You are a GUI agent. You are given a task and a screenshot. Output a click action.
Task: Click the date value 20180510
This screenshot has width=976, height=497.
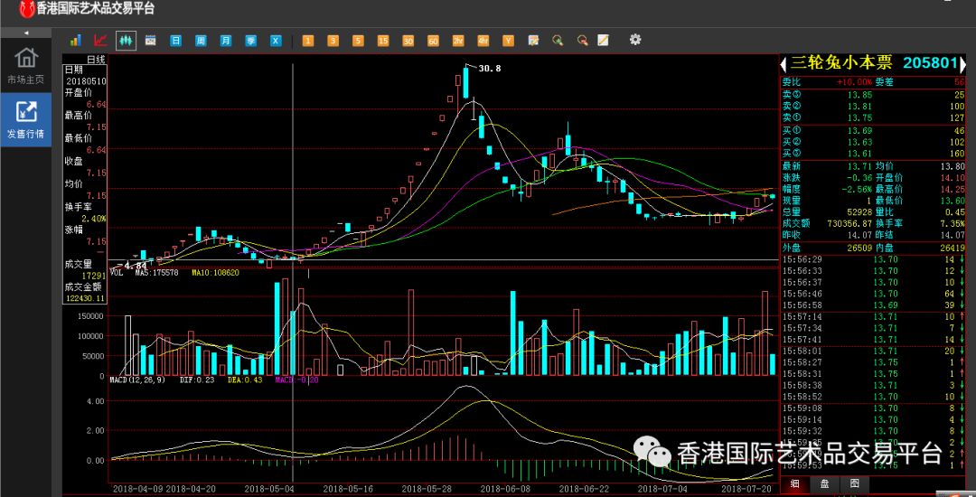86,81
